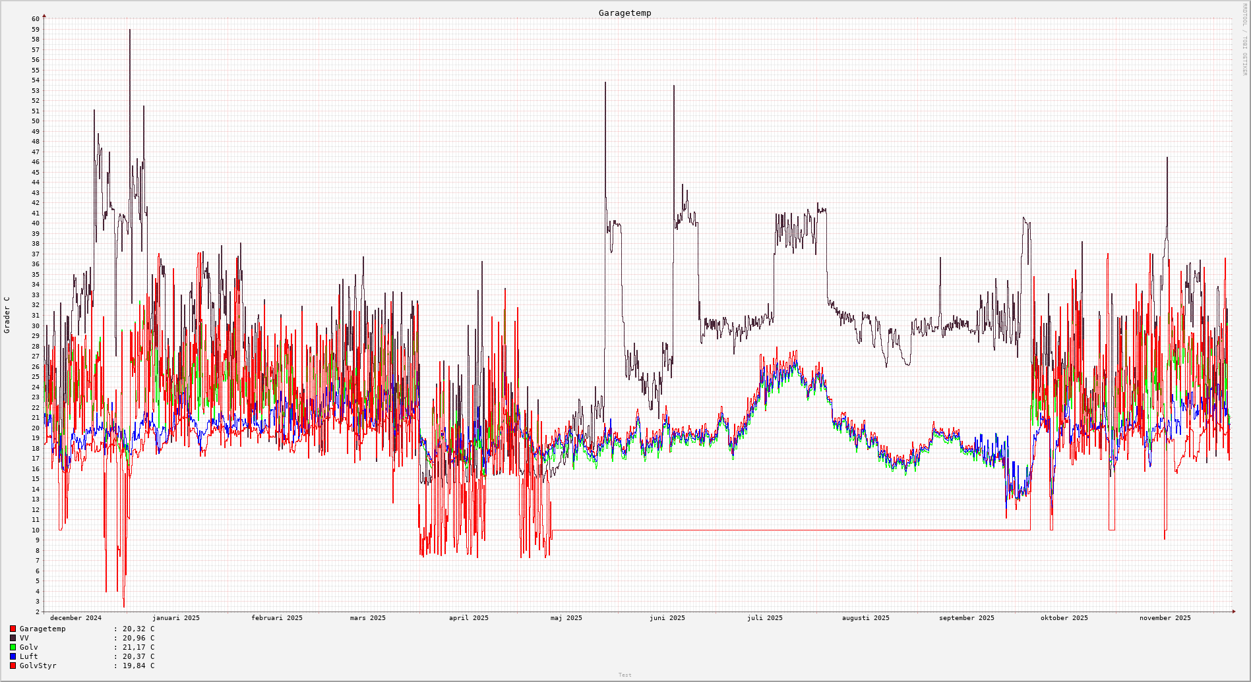
Task: Select the juni 2025 month label
Action: click(667, 618)
